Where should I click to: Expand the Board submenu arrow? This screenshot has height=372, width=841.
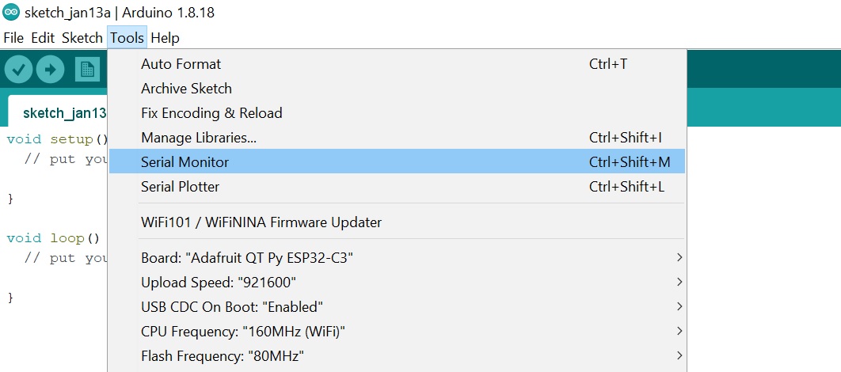[x=679, y=258]
